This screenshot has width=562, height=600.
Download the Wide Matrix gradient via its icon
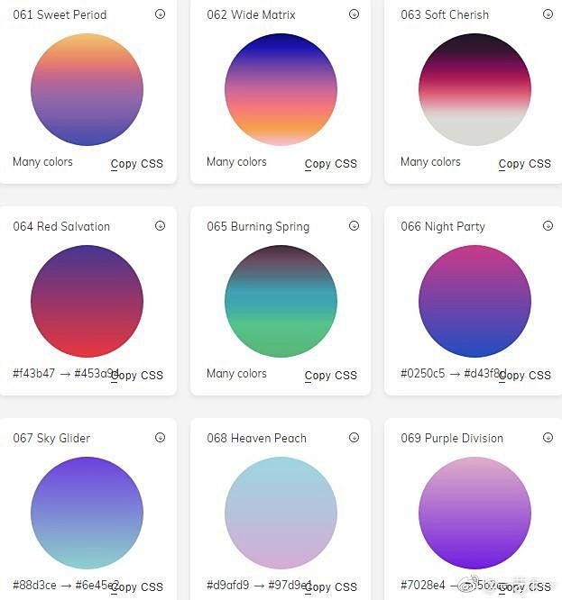[x=354, y=14]
